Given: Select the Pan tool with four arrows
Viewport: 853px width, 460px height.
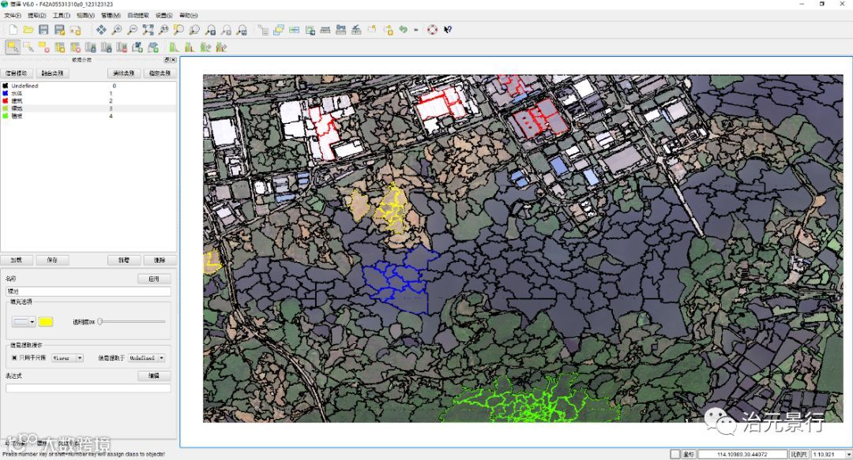Looking at the screenshot, I should tap(101, 30).
